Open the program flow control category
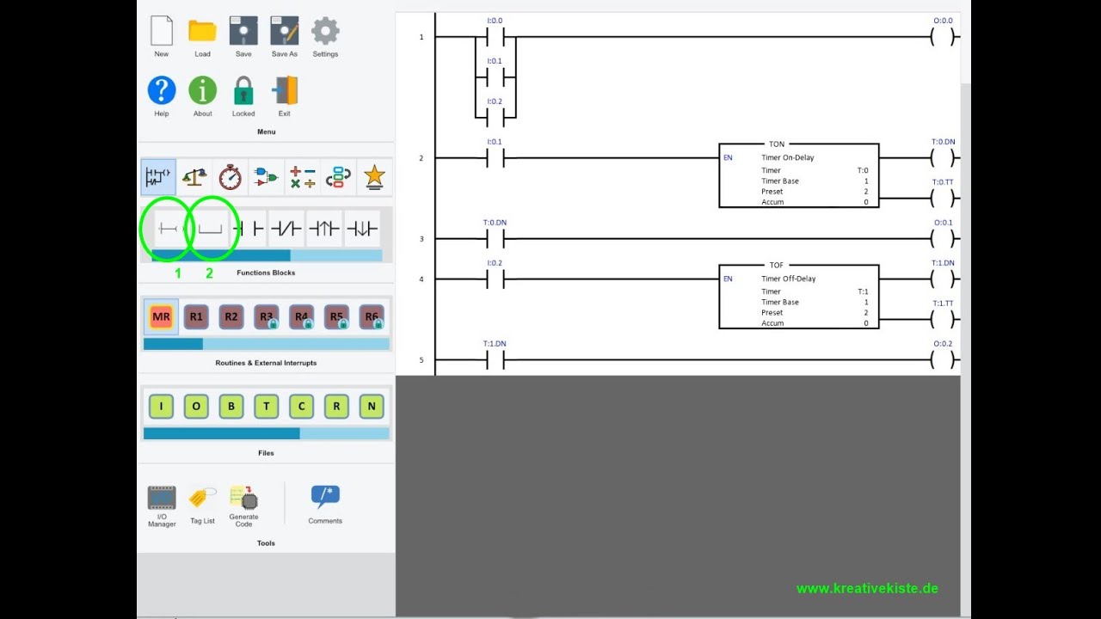The width and height of the screenshot is (1101, 619). (338, 177)
